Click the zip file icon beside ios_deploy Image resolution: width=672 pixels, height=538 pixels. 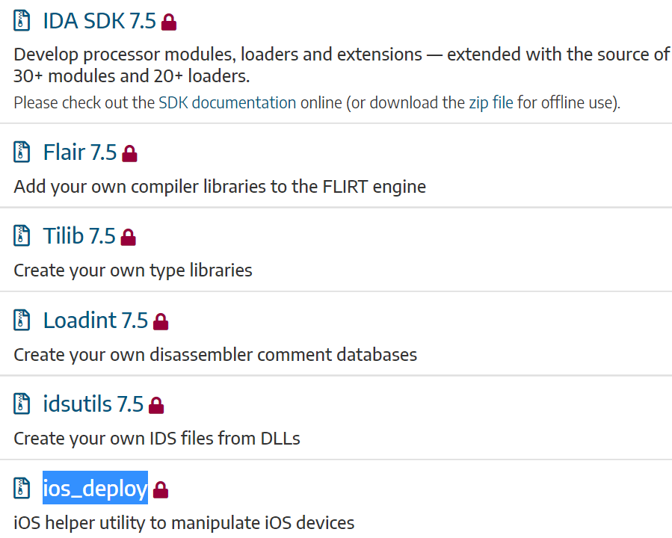(x=22, y=489)
